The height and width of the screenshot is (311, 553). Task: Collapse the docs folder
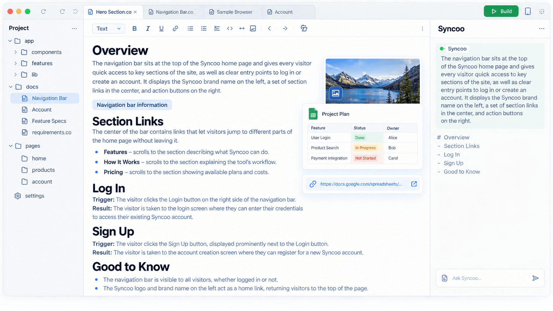11,87
